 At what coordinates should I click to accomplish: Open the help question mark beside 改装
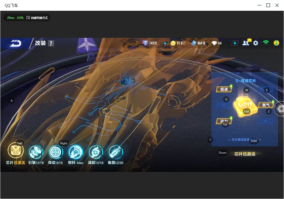[x=51, y=43]
